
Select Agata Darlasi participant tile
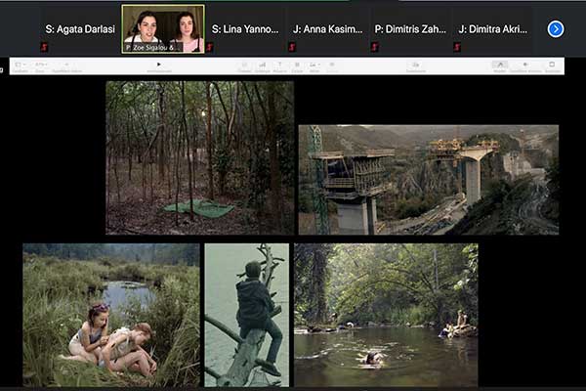(80, 28)
